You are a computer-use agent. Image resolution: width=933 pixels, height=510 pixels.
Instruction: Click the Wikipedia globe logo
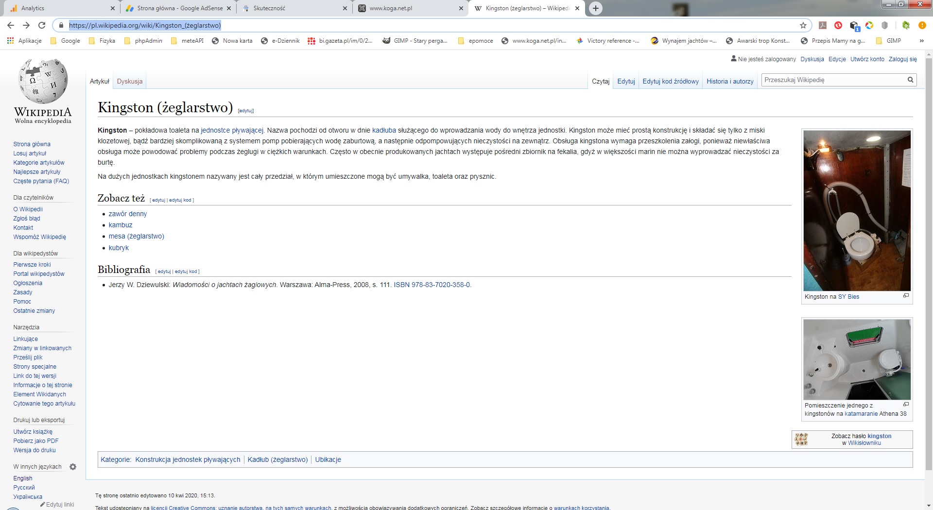click(43, 82)
